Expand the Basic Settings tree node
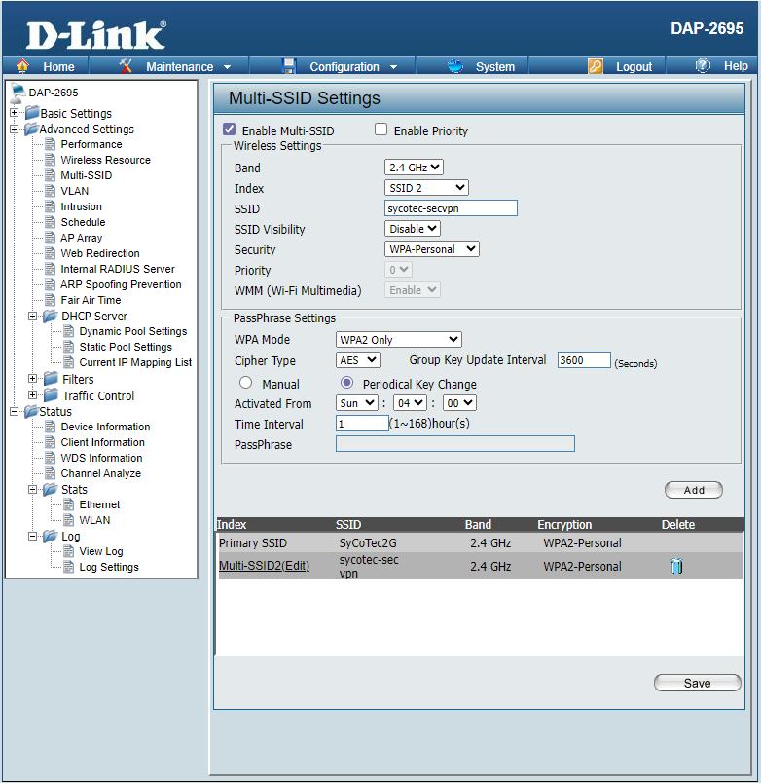 click(x=14, y=113)
